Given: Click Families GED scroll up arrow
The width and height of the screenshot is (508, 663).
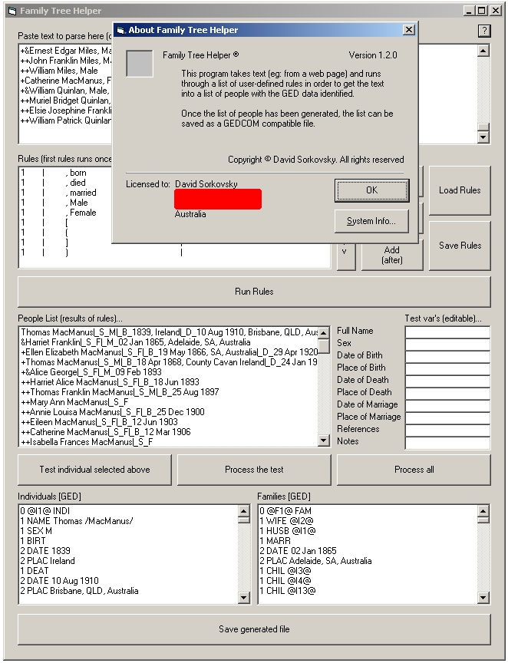Looking at the screenshot, I should point(483,511).
